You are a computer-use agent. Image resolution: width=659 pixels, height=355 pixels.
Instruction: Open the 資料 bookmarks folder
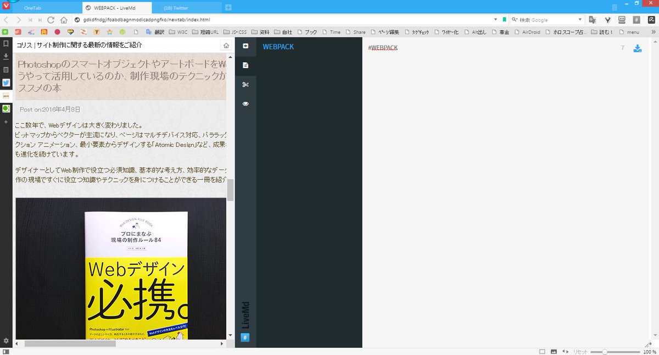pyautogui.click(x=261, y=32)
